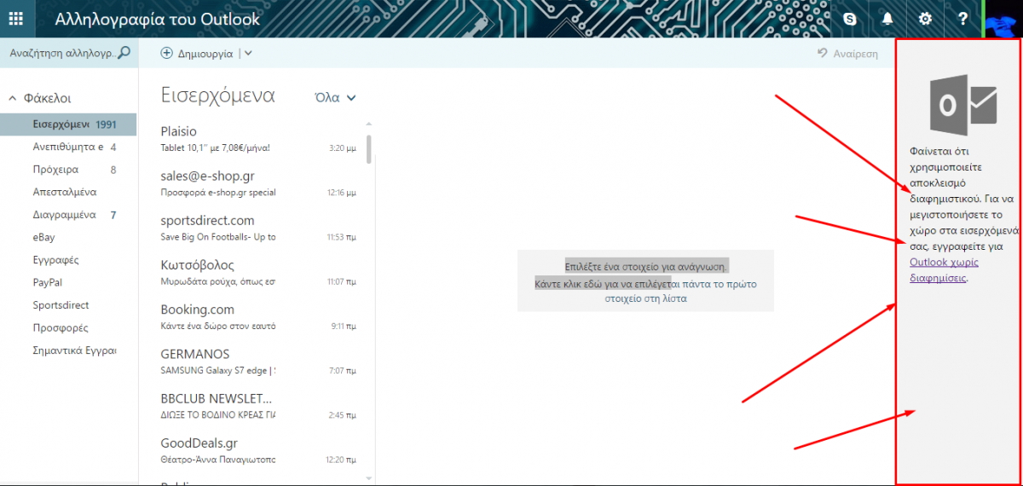This screenshot has width=1023, height=486.
Task: Click the Εισερχόμενα list heading
Action: [217, 95]
